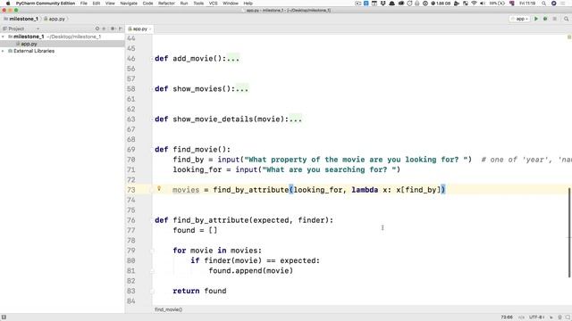This screenshot has width=572, height=321.
Task: Click the 'lambda' keyword on line 73
Action: 365,190
